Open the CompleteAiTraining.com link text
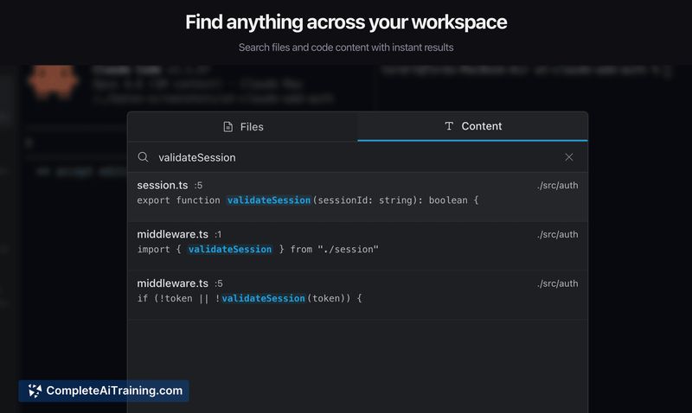The height and width of the screenshot is (413, 692). [x=114, y=391]
